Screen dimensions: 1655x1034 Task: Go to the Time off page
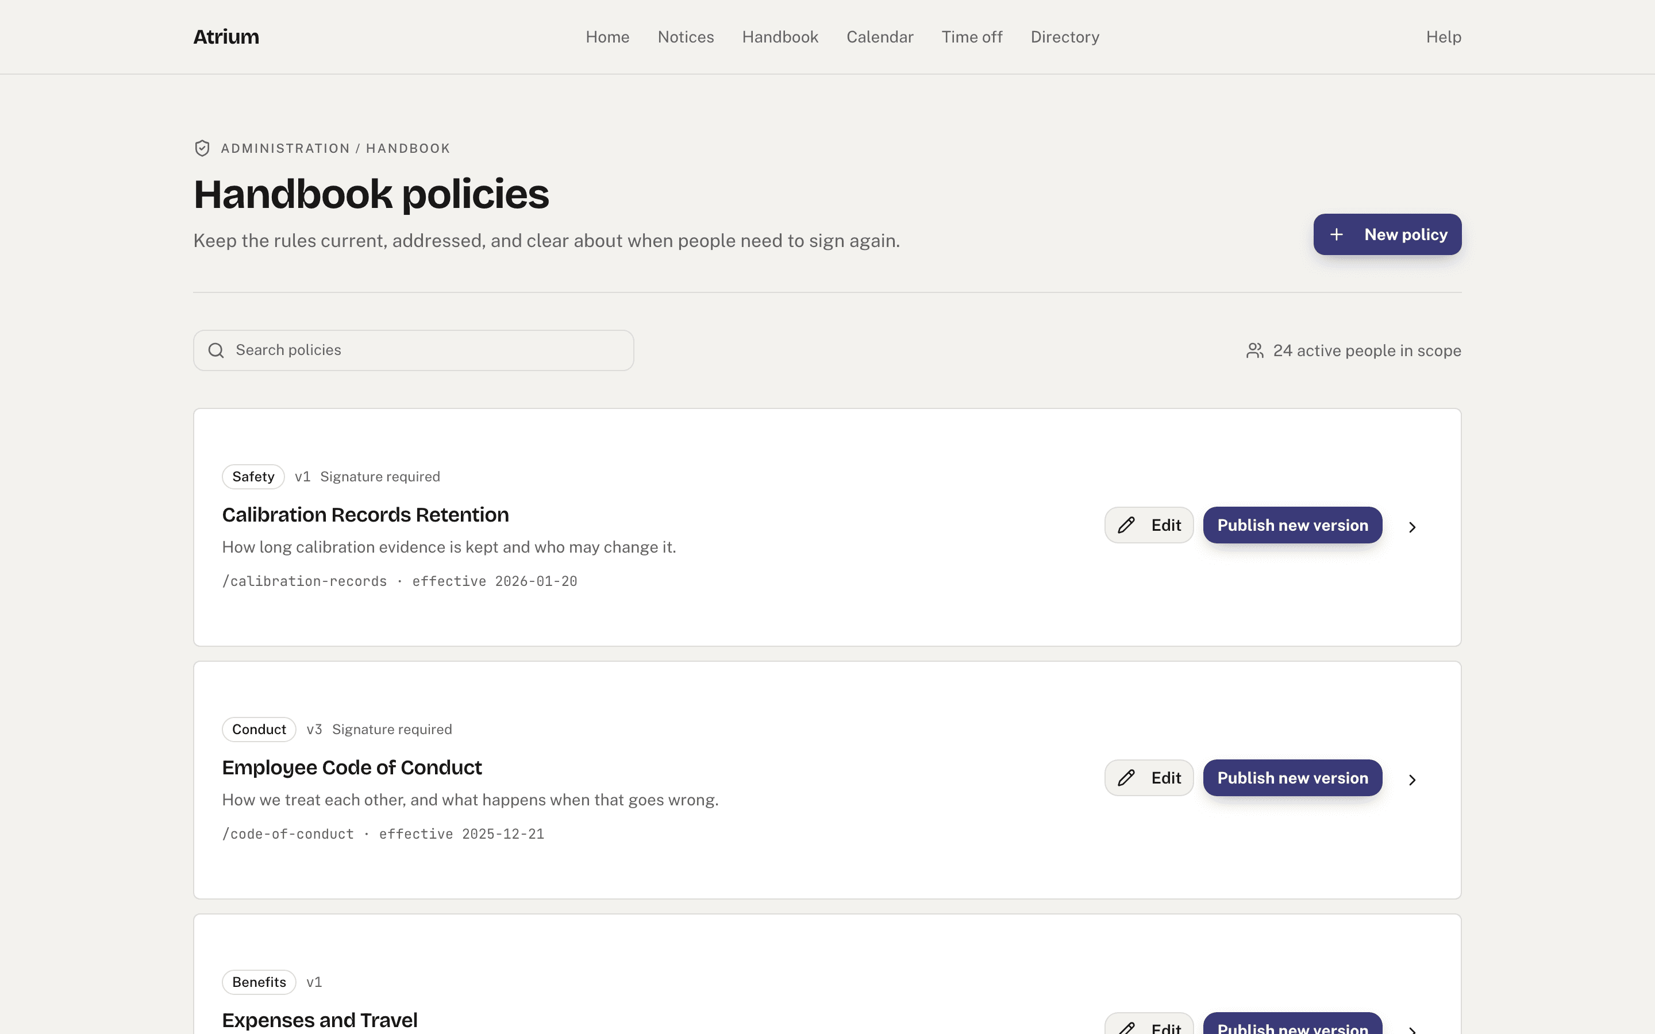(971, 37)
